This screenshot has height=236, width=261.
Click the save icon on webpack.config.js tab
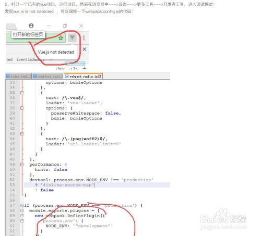[x=66, y=76]
